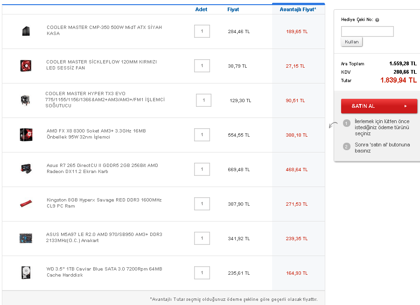The image size is (420, 305).
Task: Click the Adet column header
Action: [201, 9]
